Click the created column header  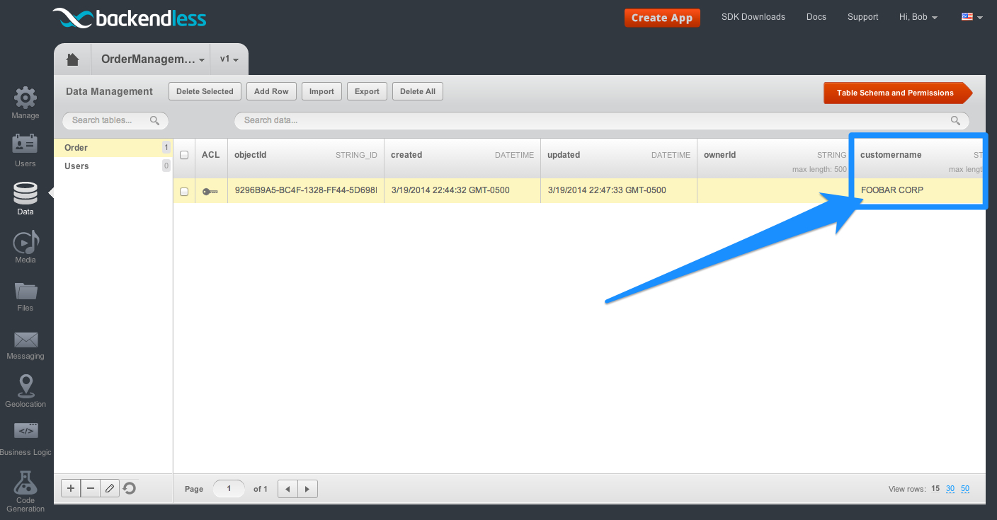click(462, 157)
